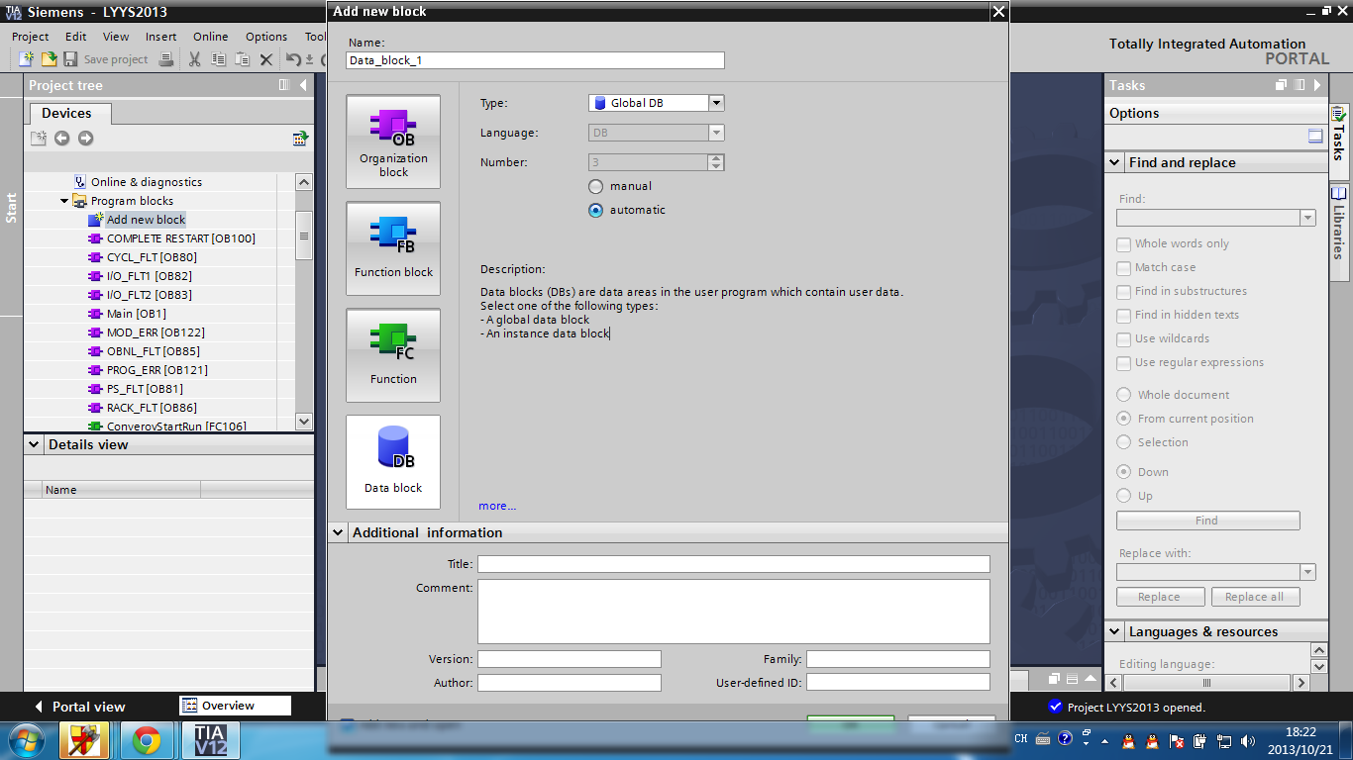Collapse the Program blocks tree node
This screenshot has height=760, width=1353.
(x=64, y=201)
